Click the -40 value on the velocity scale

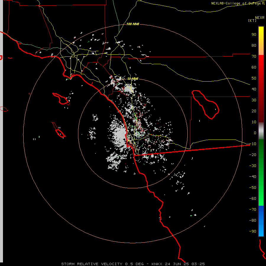click(x=253, y=177)
